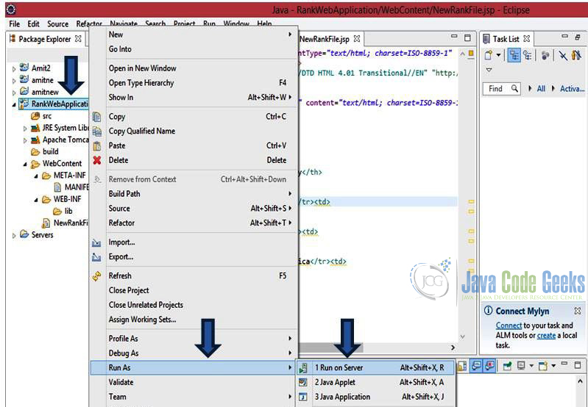Close the Package Explorer view tab
Image resolution: width=588 pixels, height=407 pixels.
pos(78,38)
